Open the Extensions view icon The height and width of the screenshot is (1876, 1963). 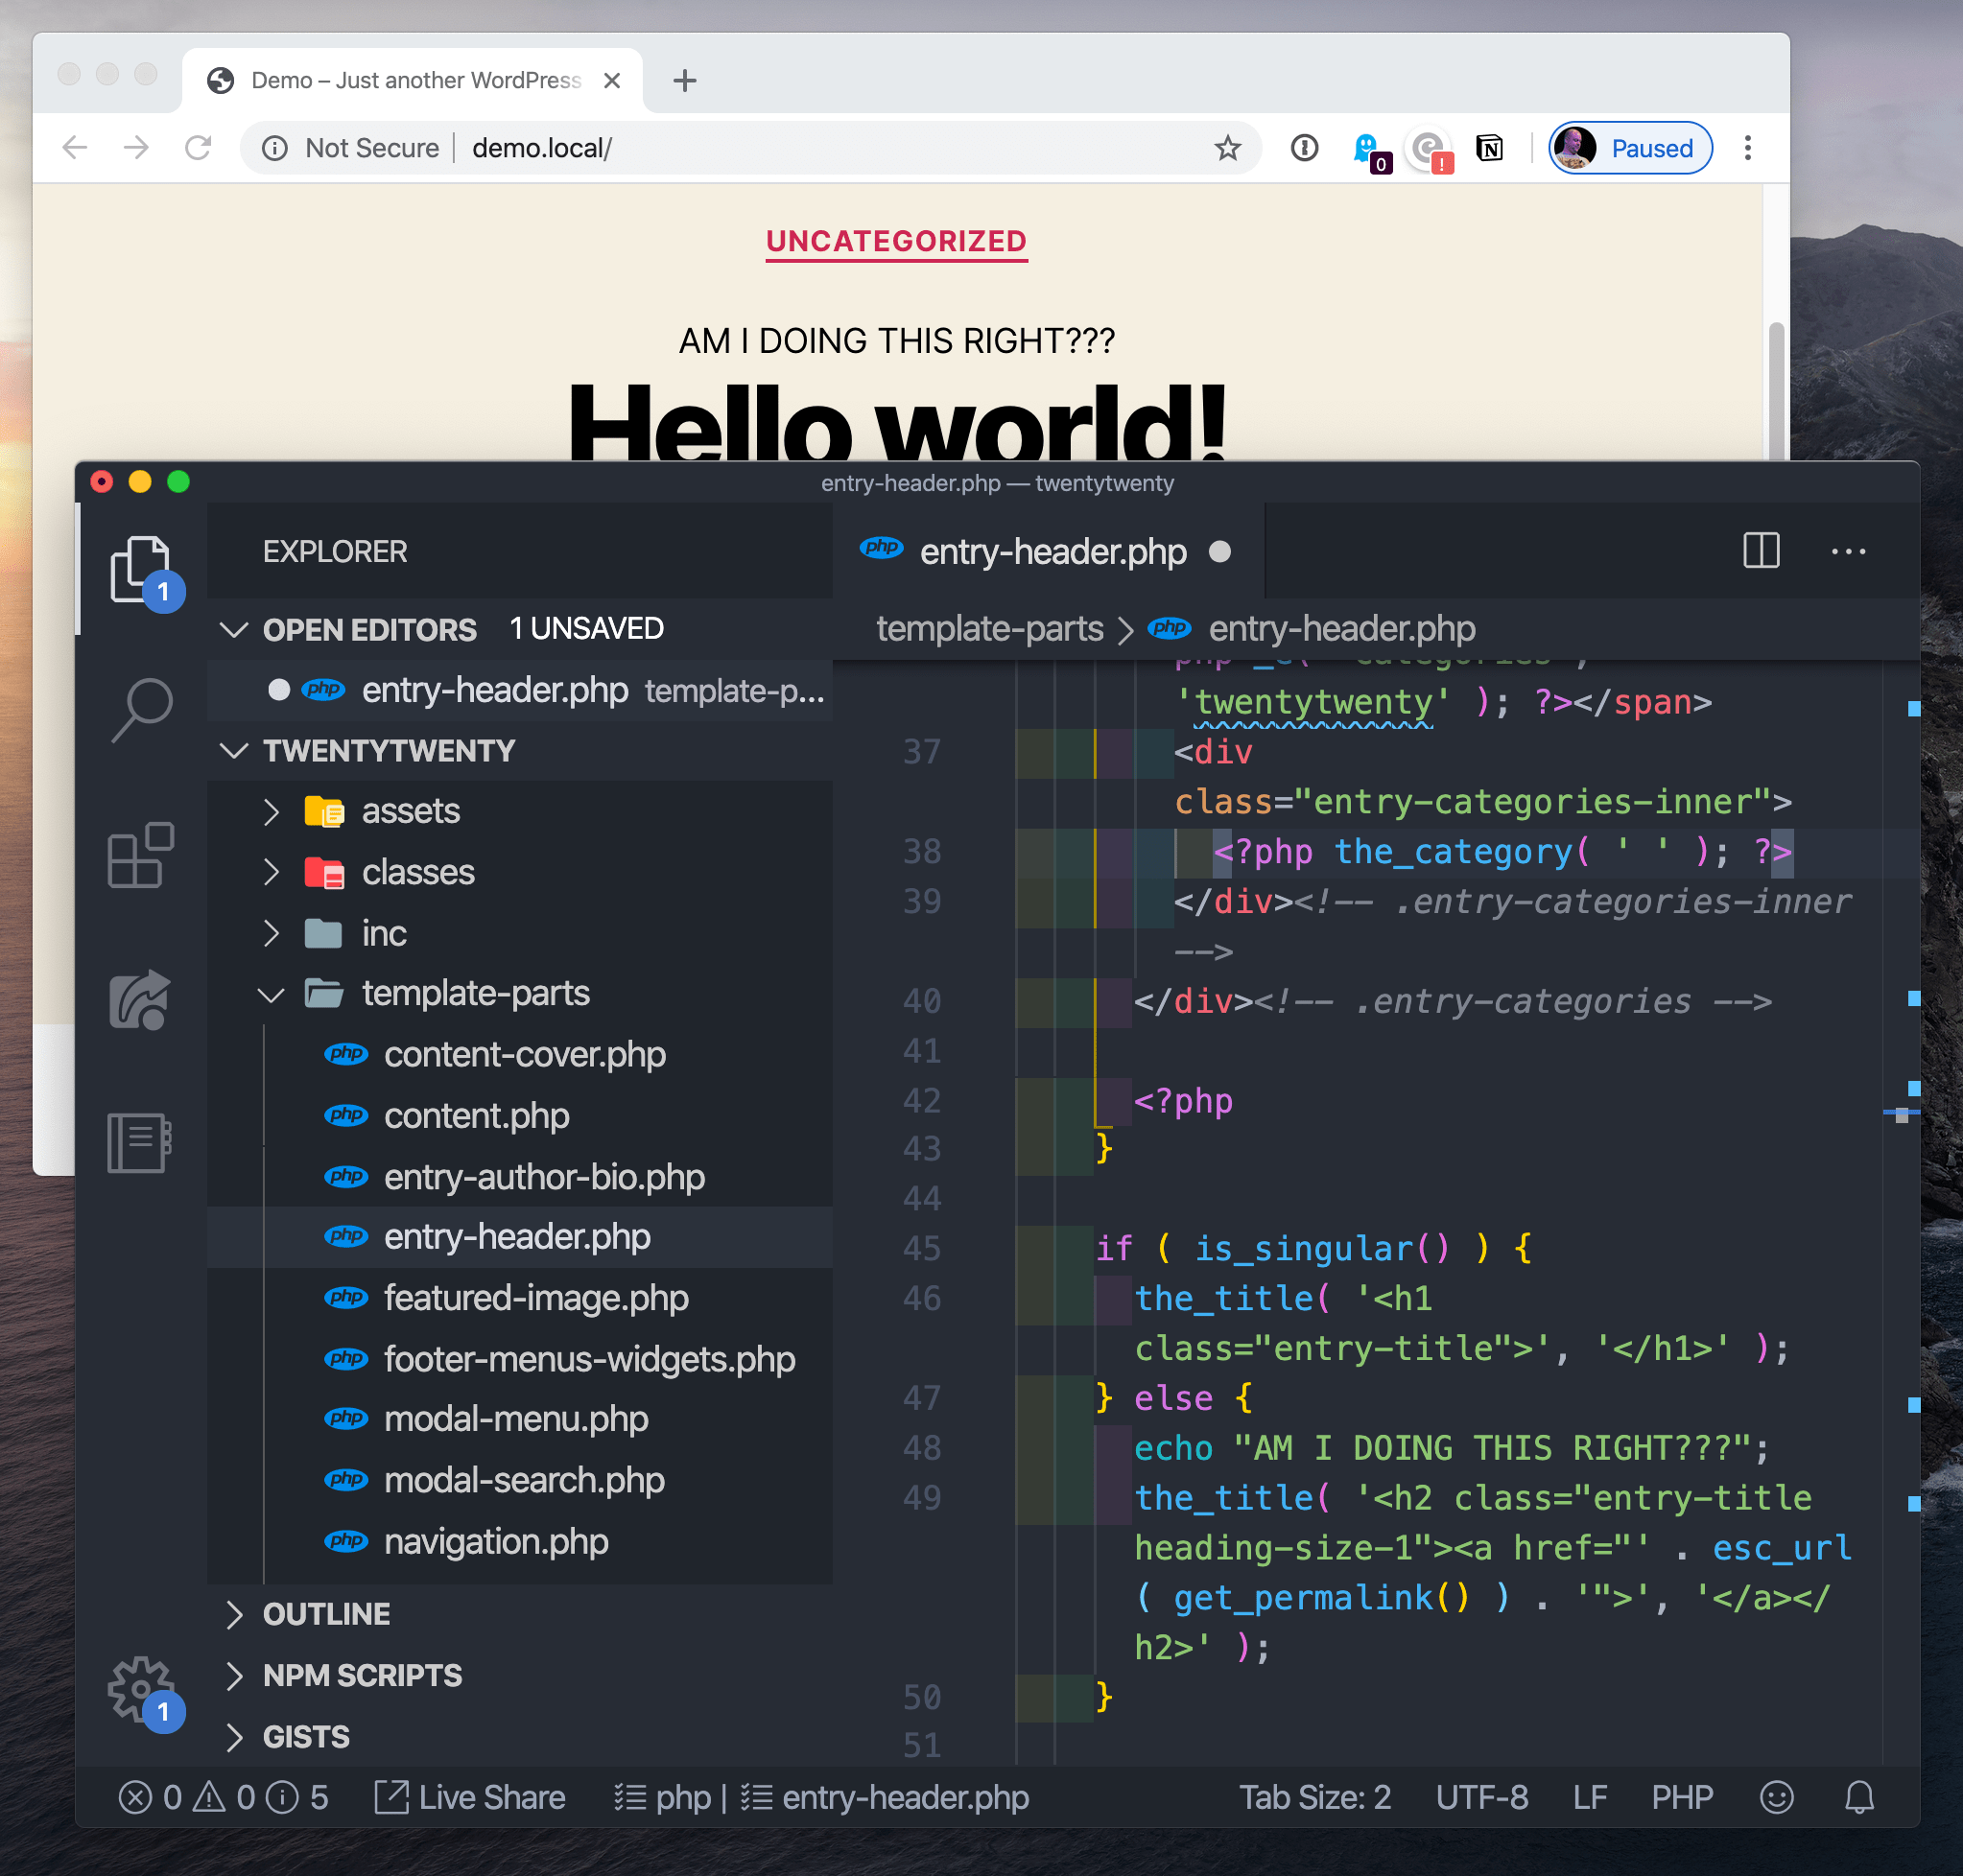141,855
